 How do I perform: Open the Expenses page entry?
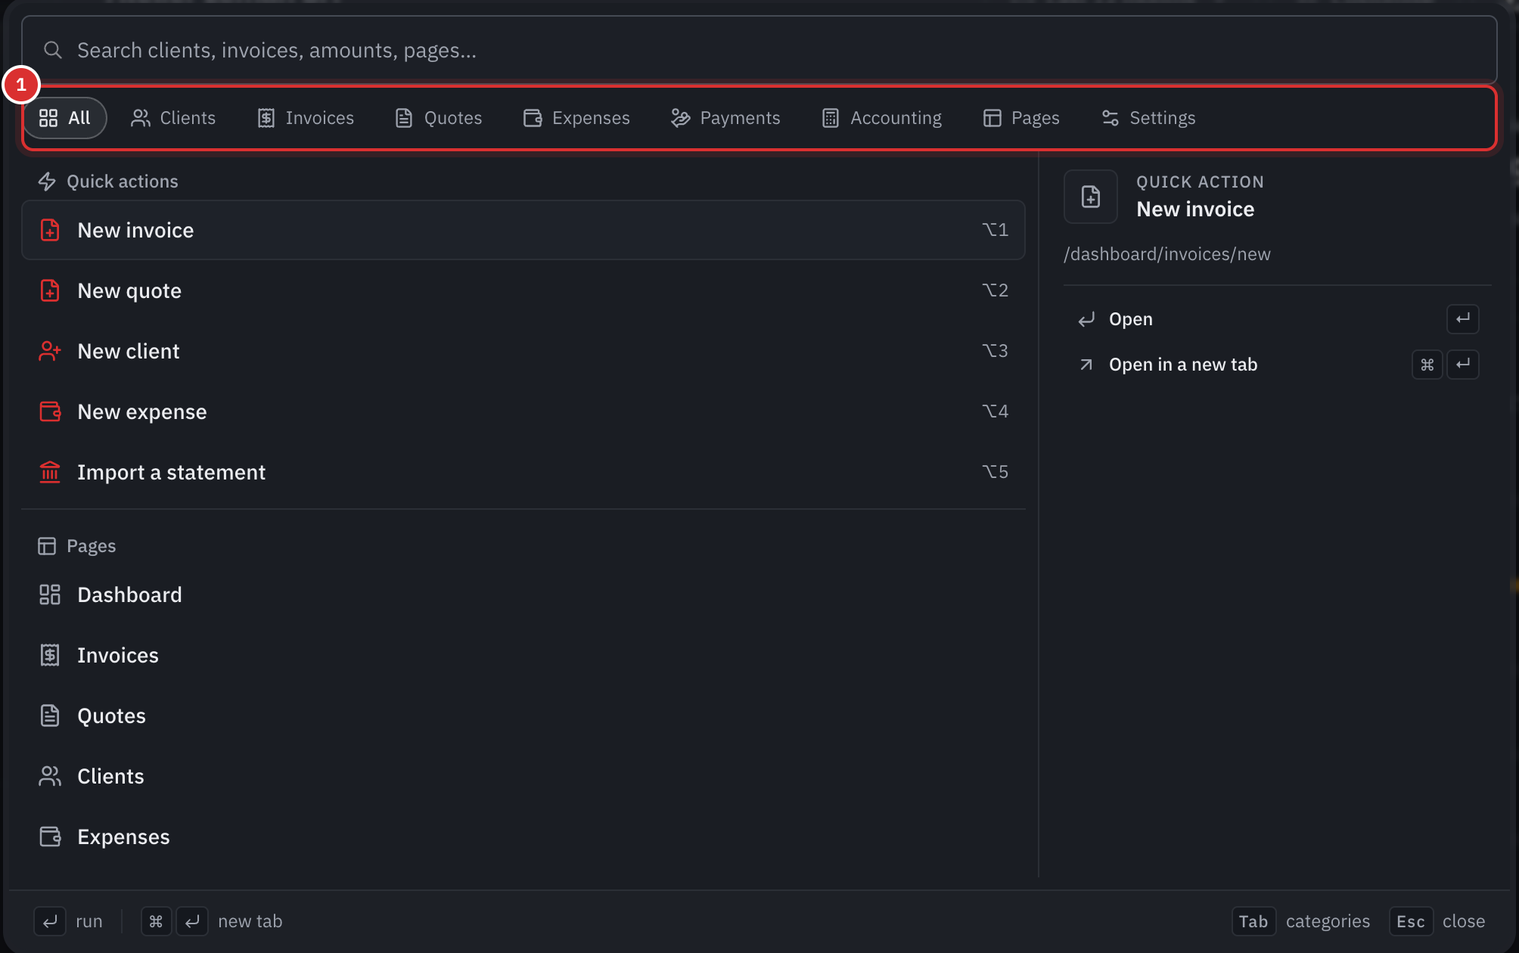[523, 837]
